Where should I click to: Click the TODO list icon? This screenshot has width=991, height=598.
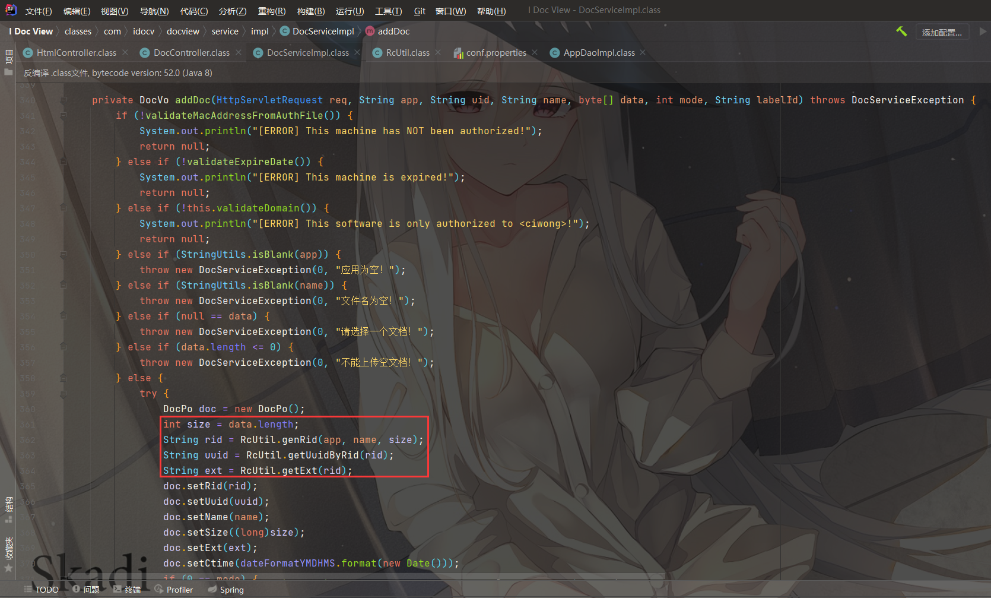pyautogui.click(x=28, y=589)
